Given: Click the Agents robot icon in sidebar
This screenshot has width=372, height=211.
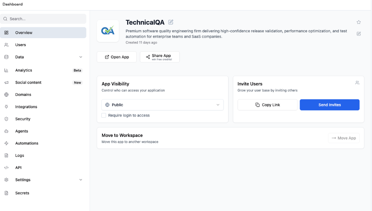Looking at the screenshot, I should point(6,131).
